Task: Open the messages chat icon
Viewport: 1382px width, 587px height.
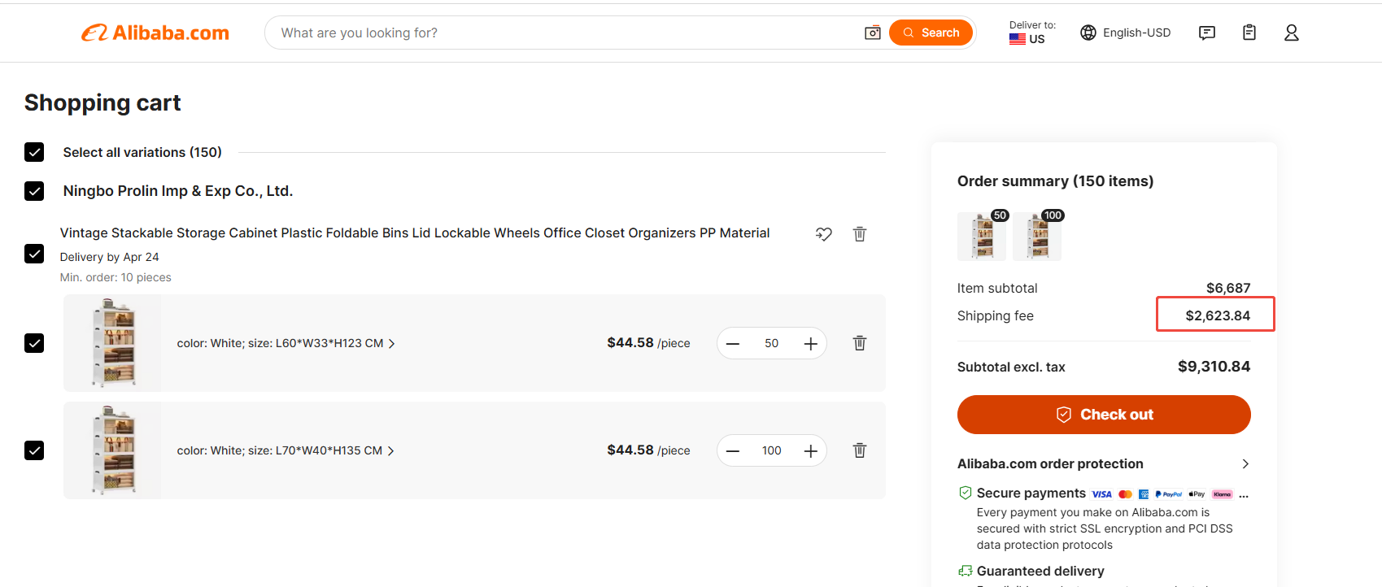Action: tap(1206, 33)
